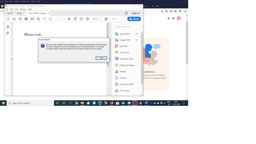The image size is (256, 144).
Task: Open the find text magnifier icon
Action: tap(38, 19)
